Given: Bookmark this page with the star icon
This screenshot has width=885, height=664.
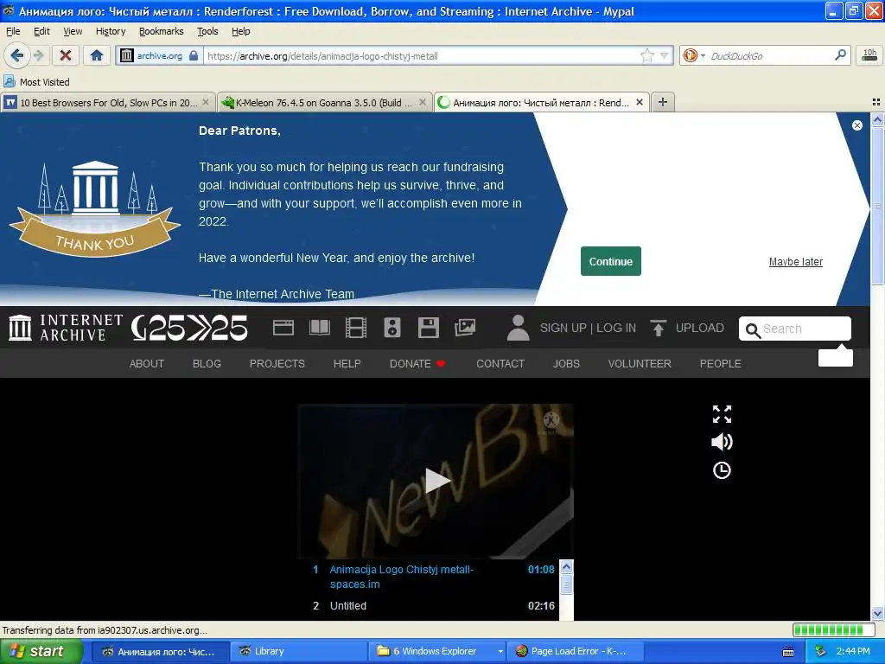Looking at the screenshot, I should coord(646,55).
